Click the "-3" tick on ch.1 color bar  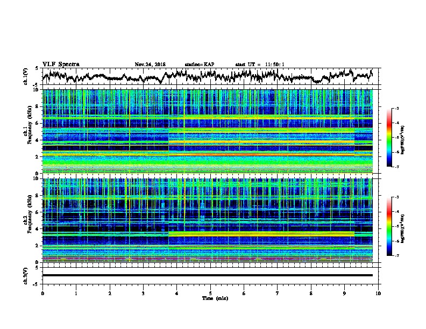[x=397, y=109]
